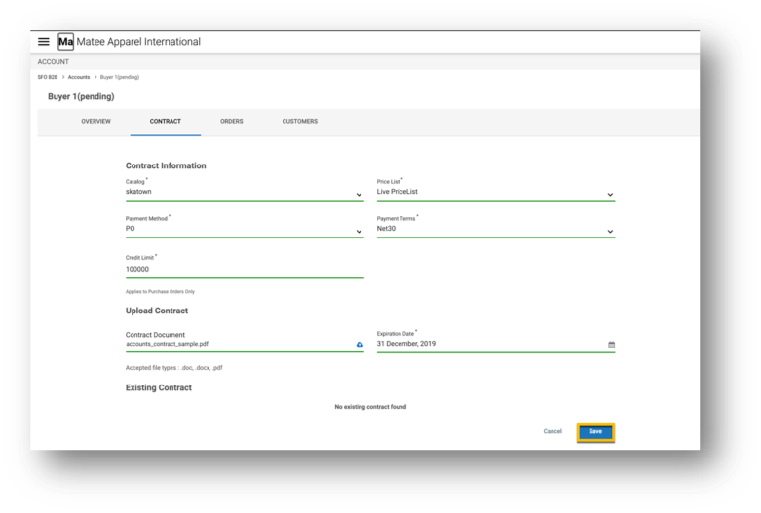The height and width of the screenshot is (513, 761).
Task: Click the skatown catalog value
Action: click(138, 192)
